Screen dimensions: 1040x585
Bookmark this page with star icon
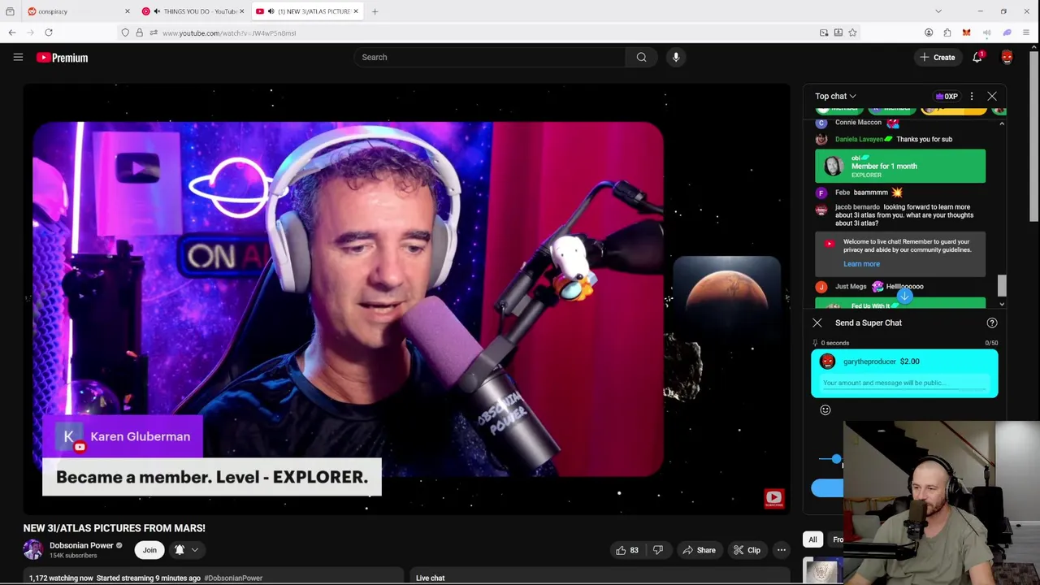pos(852,32)
